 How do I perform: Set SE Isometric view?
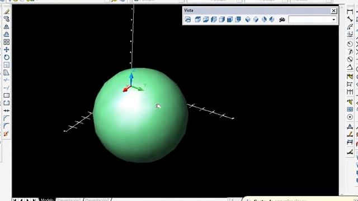[256, 20]
